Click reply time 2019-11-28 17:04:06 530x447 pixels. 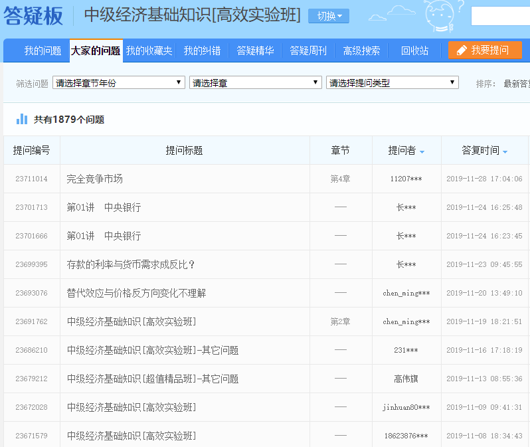[x=484, y=179]
